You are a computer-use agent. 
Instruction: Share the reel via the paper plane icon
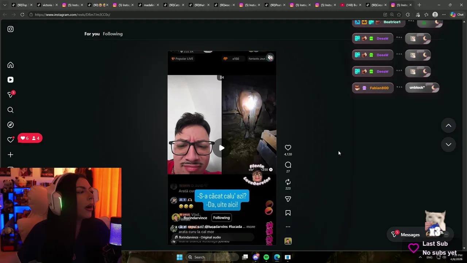(x=288, y=199)
